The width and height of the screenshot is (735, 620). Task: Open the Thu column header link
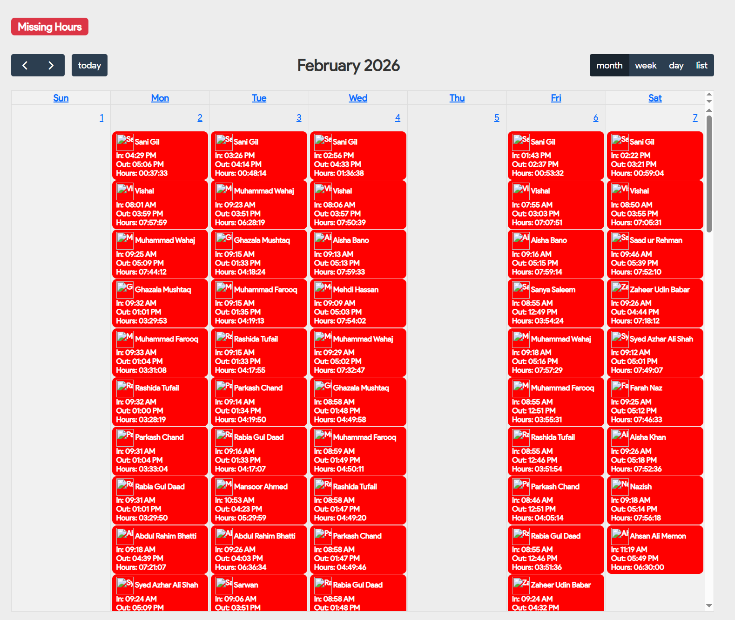tap(457, 98)
